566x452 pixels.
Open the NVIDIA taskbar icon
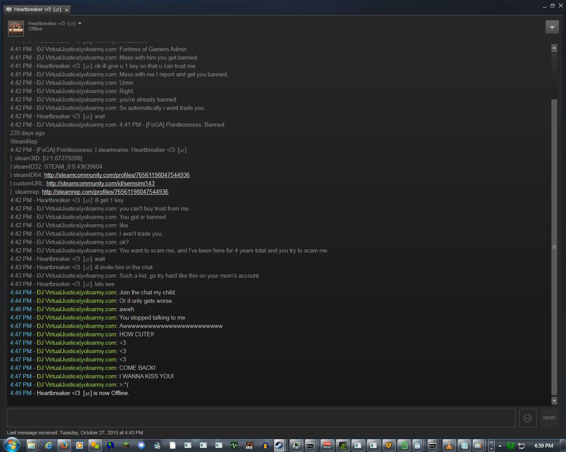342,445
